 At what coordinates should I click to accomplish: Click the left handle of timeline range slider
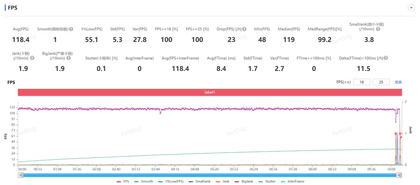click(x=21, y=175)
